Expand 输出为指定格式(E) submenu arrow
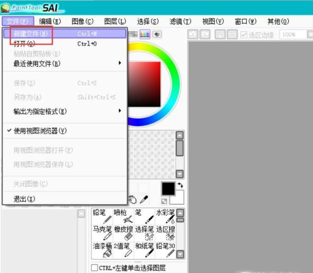313x273 pixels. 120,110
